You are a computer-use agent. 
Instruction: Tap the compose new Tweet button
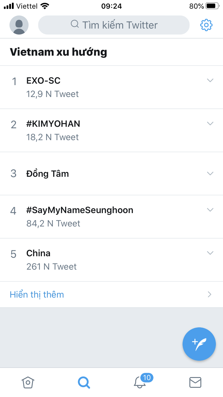tap(199, 344)
